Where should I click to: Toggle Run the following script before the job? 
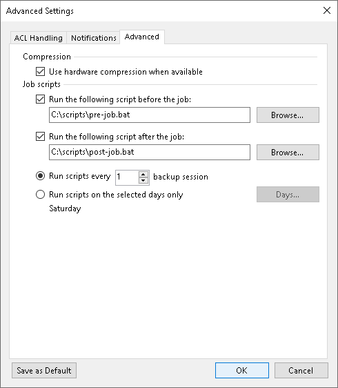[x=40, y=99]
